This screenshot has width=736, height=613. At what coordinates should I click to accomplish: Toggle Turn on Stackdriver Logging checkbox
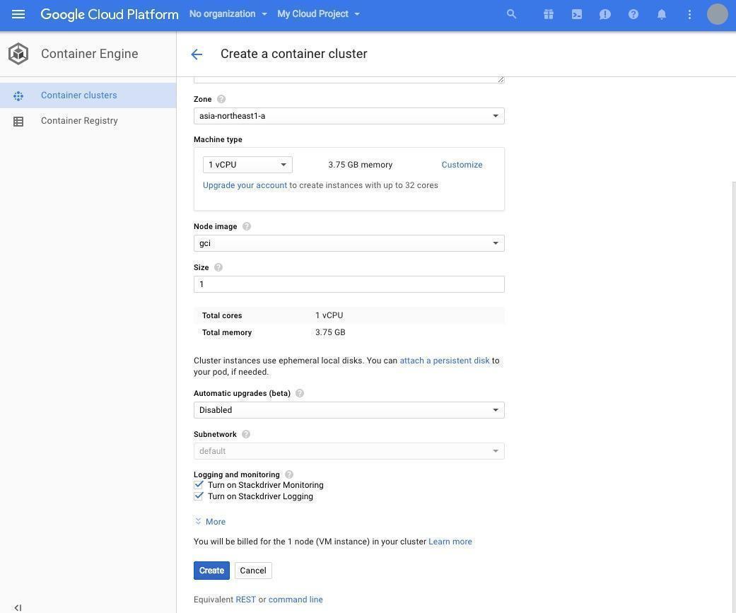pyautogui.click(x=199, y=496)
